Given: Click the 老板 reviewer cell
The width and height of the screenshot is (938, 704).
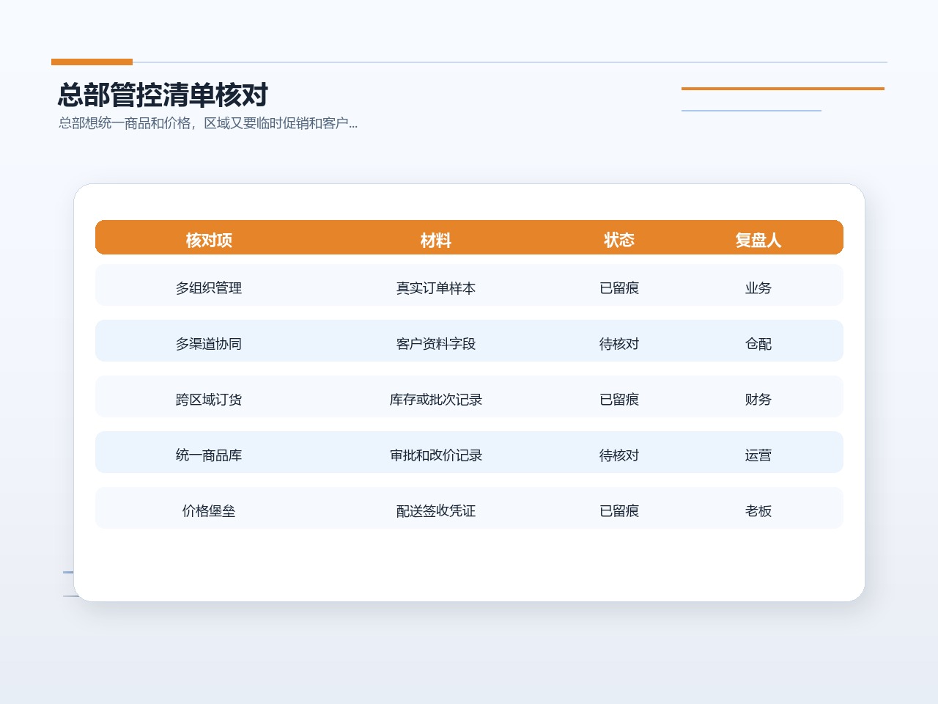Looking at the screenshot, I should tap(758, 511).
